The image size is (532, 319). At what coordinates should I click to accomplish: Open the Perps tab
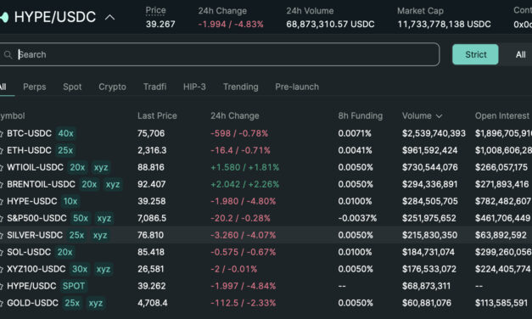35,87
